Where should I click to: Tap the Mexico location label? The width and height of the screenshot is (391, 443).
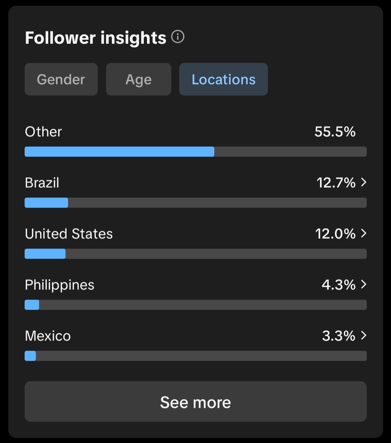(x=48, y=336)
